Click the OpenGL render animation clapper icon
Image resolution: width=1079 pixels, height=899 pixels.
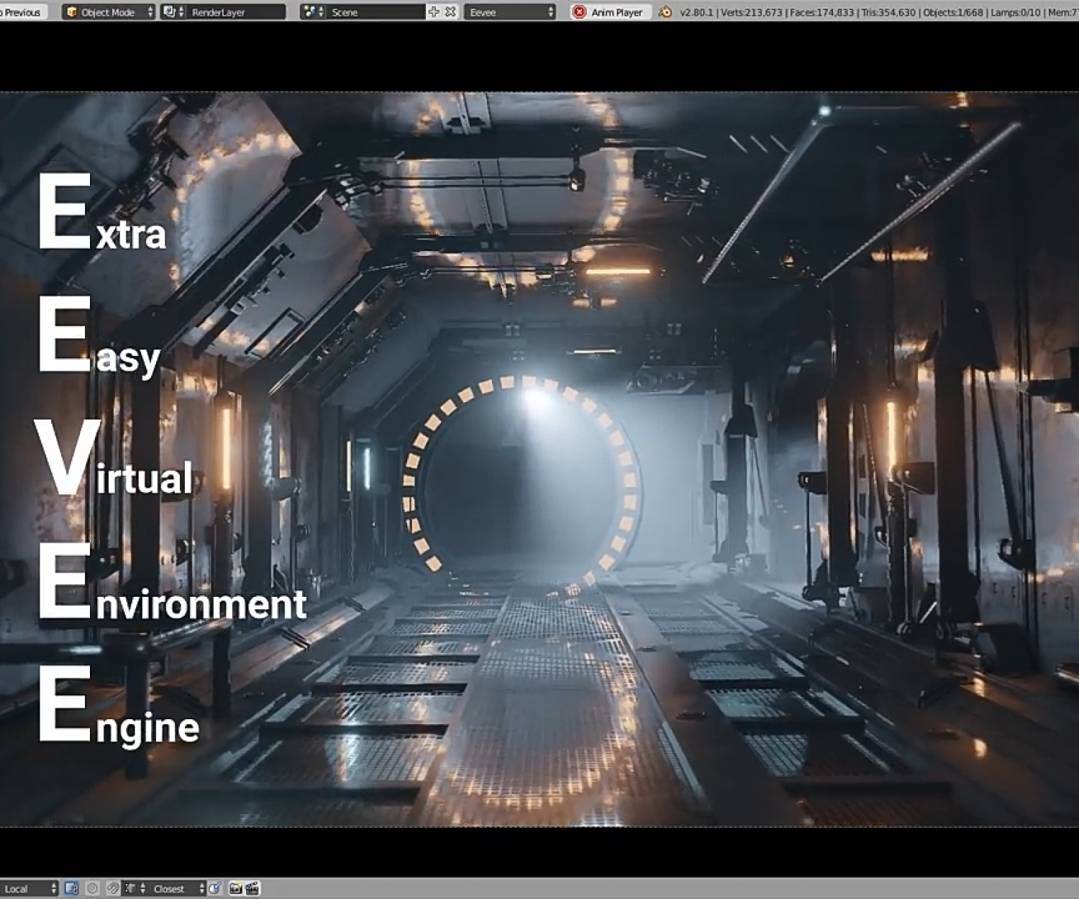pyautogui.click(x=252, y=888)
